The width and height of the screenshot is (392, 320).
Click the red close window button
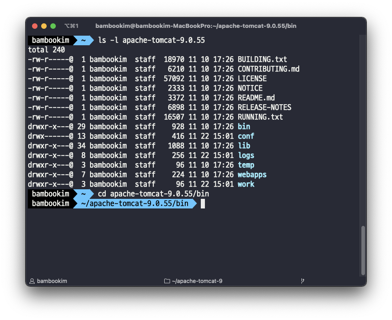point(35,26)
